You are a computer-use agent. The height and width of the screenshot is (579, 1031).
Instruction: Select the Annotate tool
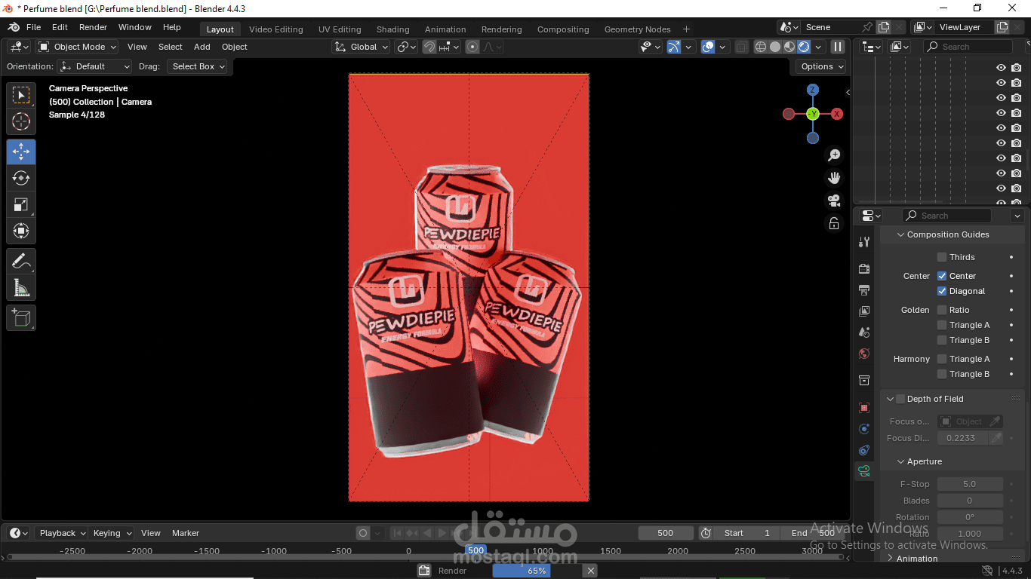[x=21, y=262]
